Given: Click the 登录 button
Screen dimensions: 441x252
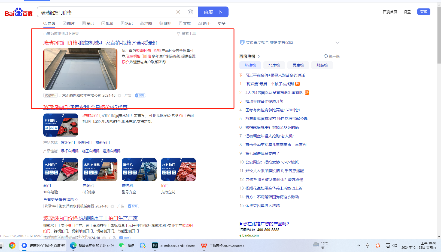Looking at the screenshot, I should (x=424, y=12).
